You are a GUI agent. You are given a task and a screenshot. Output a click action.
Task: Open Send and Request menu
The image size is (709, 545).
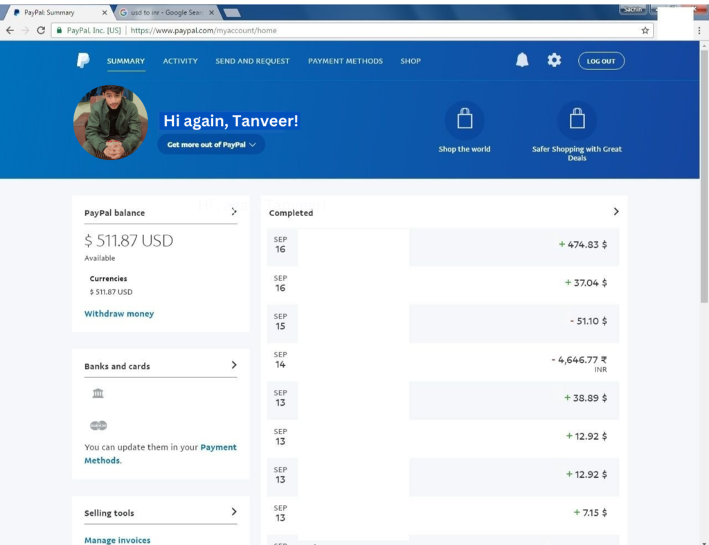[252, 61]
